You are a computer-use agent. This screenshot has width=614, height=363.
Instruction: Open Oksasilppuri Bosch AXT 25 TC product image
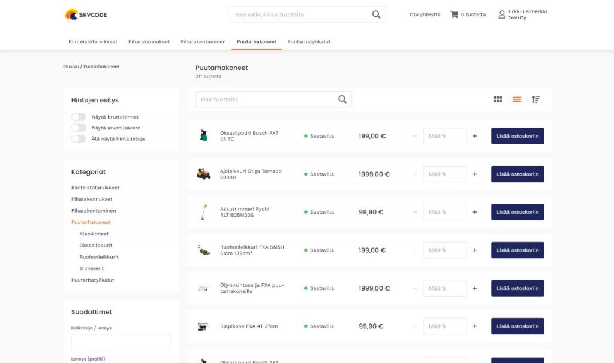pyautogui.click(x=203, y=135)
